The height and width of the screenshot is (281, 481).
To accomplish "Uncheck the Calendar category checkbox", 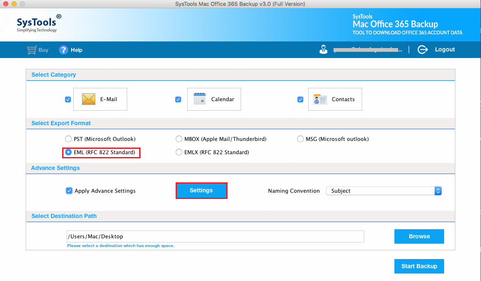I will pos(178,99).
